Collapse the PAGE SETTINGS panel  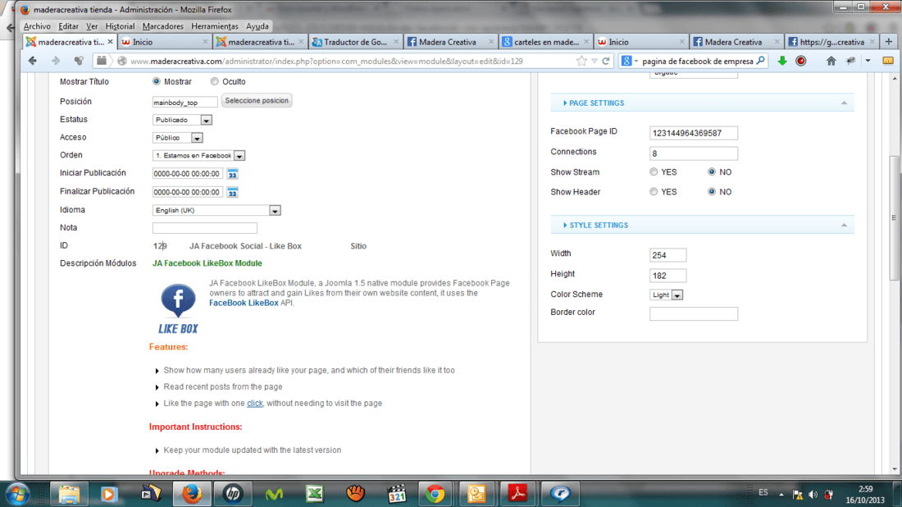844,103
